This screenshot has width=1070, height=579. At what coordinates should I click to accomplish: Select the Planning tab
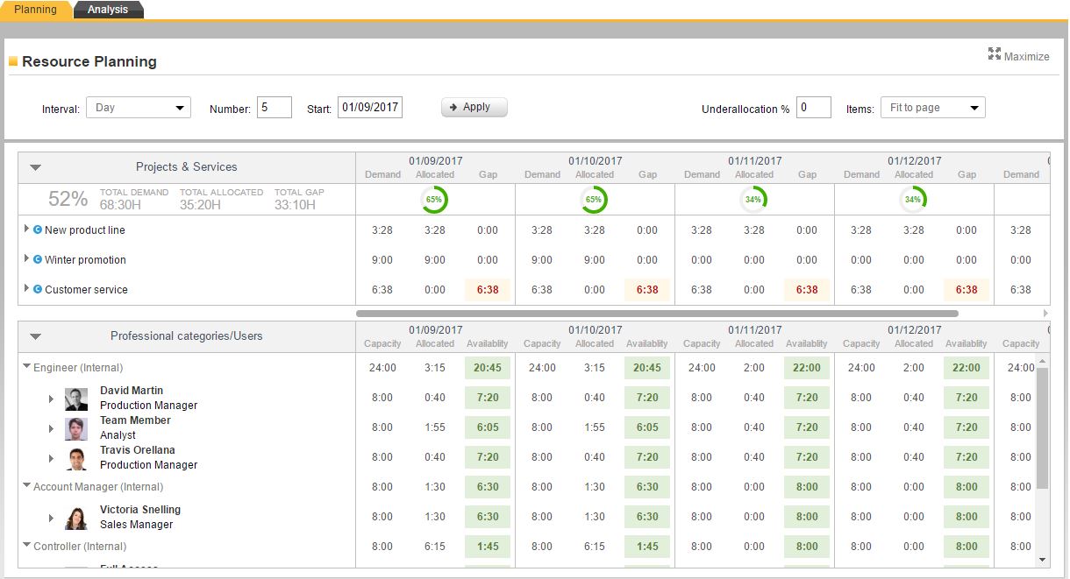[x=37, y=10]
